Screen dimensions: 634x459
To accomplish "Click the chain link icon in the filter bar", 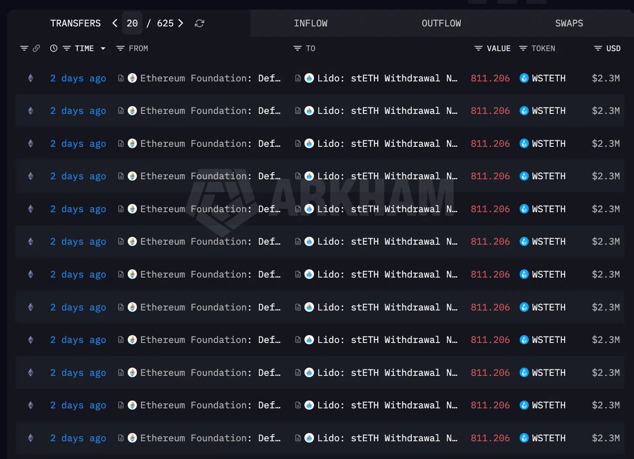I will click(x=37, y=48).
